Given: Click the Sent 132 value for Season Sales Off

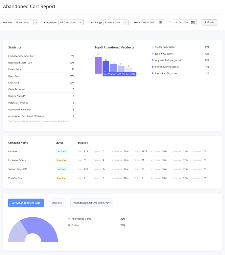Looking at the screenshot, I should pyautogui.click(x=86, y=169).
